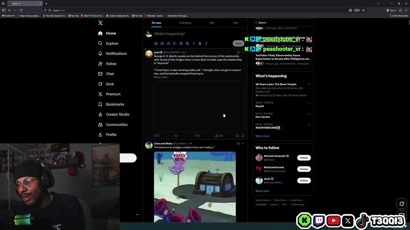
Task: Open options for the 28 Years Later promotion
Action: 309,84
